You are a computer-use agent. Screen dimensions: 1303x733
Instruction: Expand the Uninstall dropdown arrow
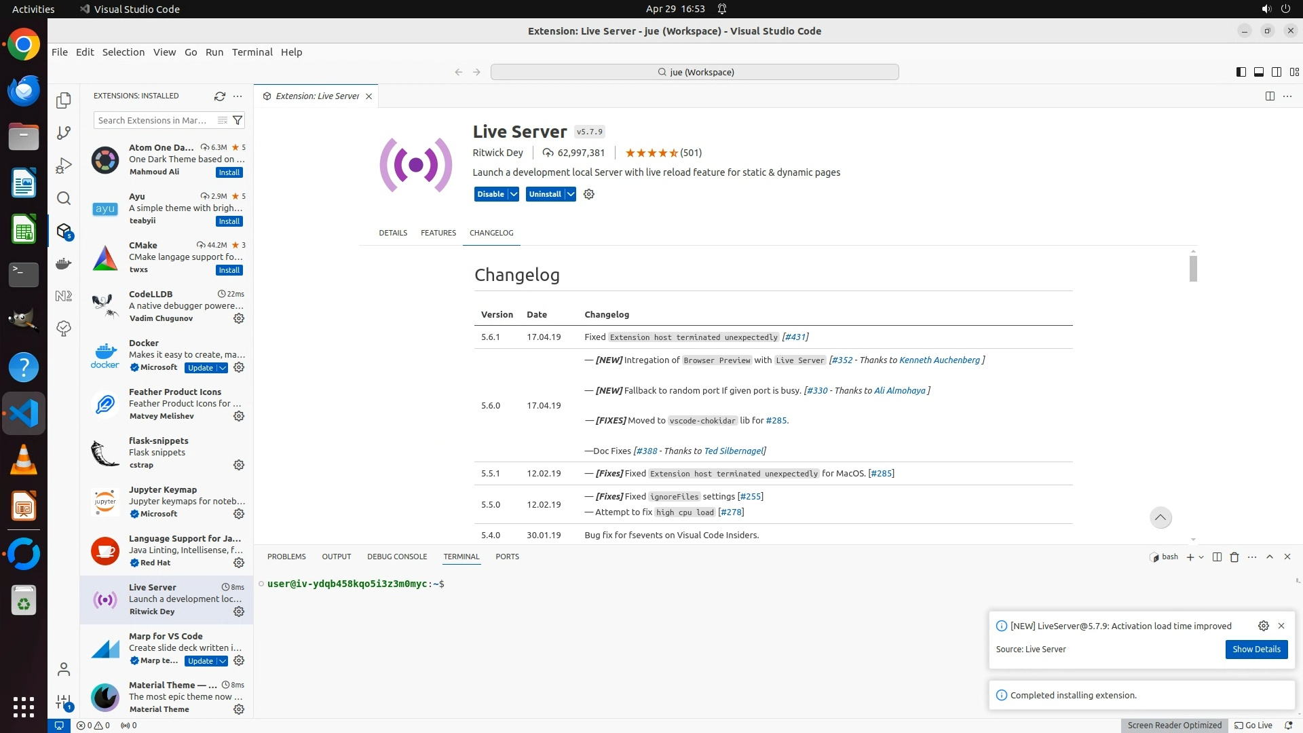(x=571, y=194)
